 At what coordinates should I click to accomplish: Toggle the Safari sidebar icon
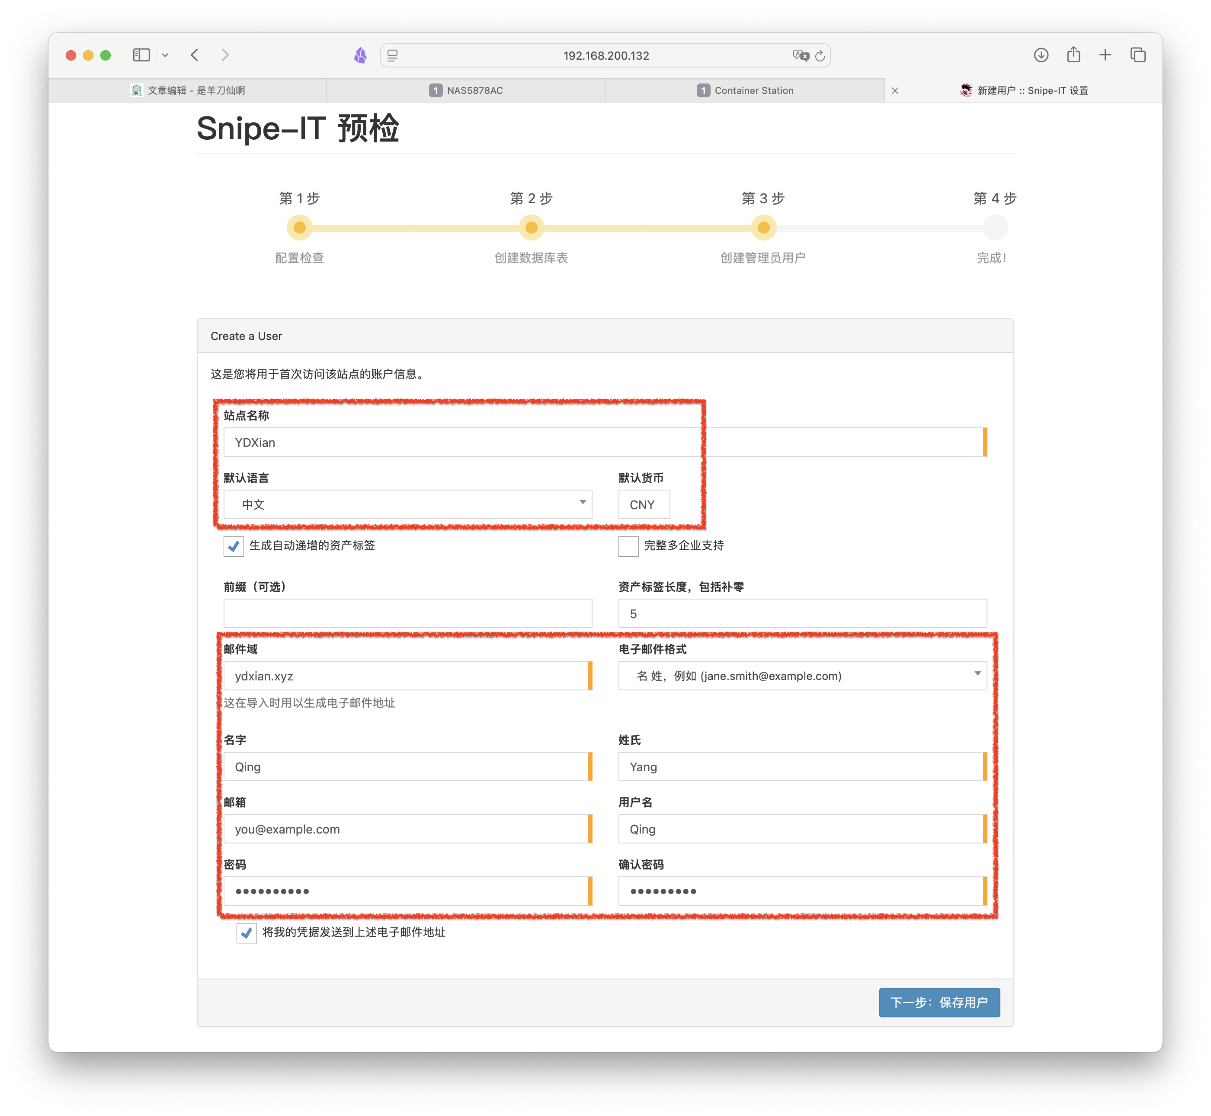141,55
